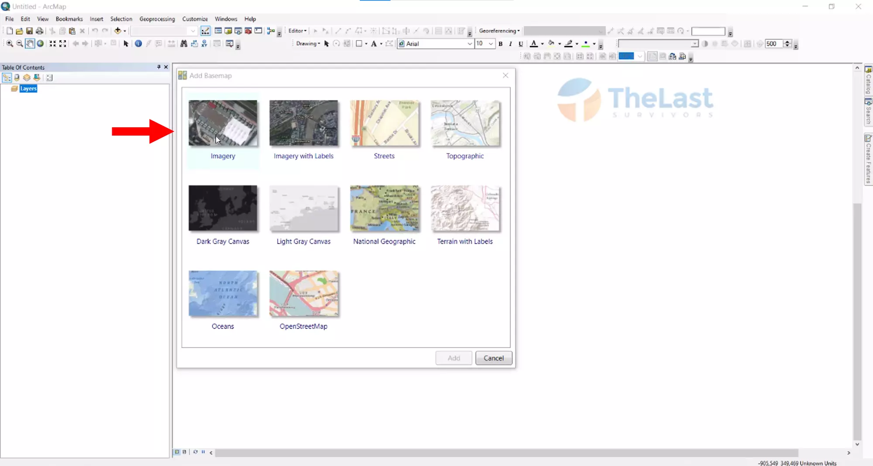873x466 pixels.
Task: Select the Imagery basemap thumbnail
Action: click(223, 123)
